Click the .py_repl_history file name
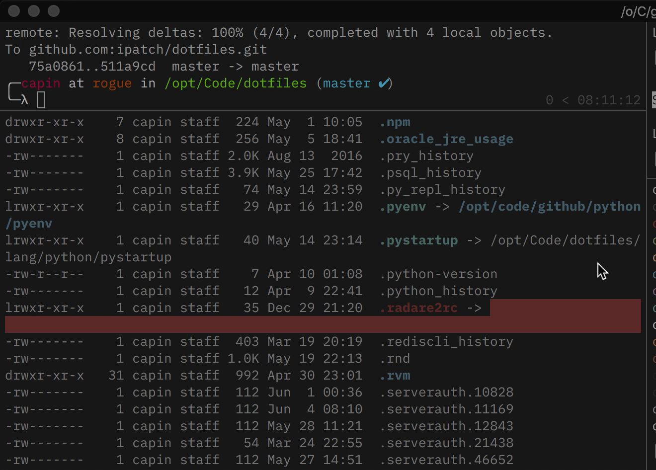Screen dimensions: 656x470 442,190
